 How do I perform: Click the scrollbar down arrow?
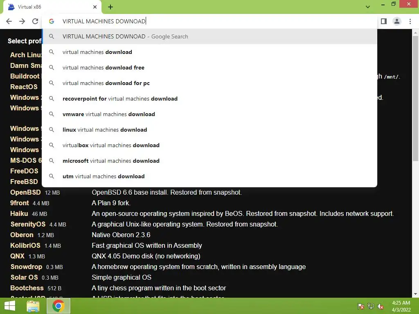pyautogui.click(x=415, y=294)
